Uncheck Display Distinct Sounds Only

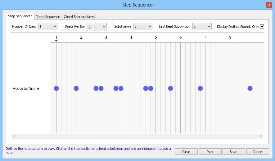(262, 26)
